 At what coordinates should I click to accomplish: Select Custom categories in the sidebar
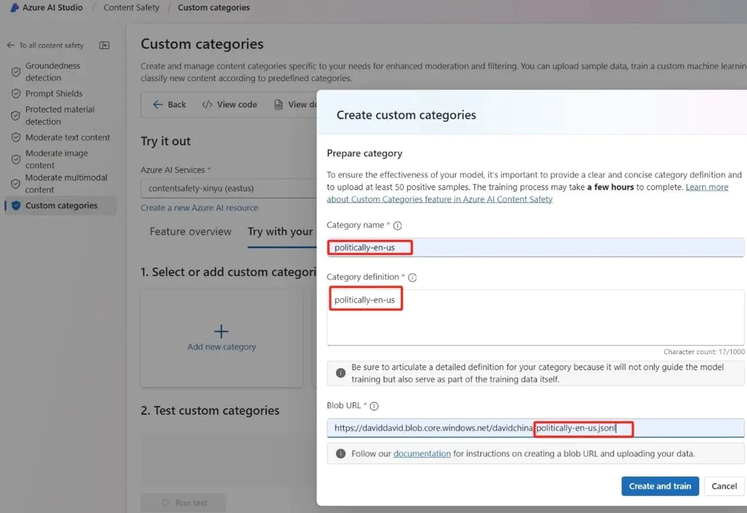61,206
